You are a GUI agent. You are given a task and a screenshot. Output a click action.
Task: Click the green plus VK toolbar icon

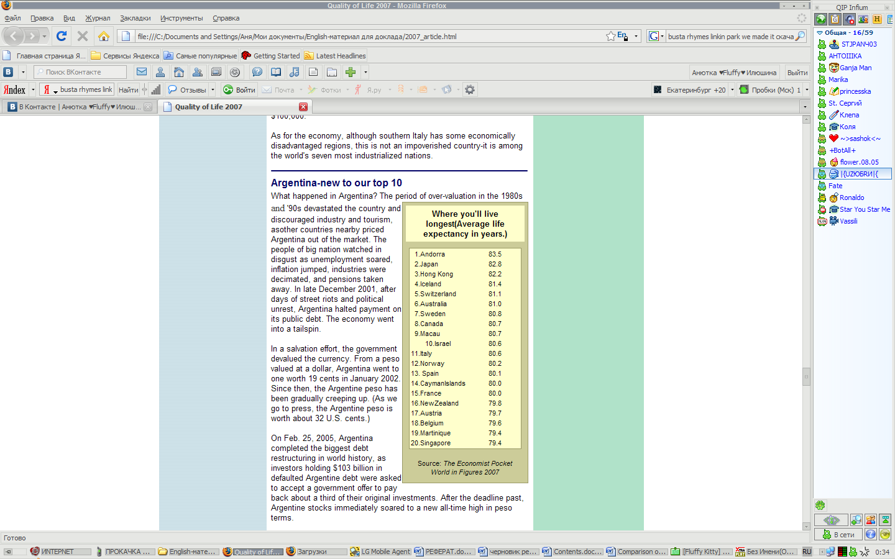pos(351,72)
